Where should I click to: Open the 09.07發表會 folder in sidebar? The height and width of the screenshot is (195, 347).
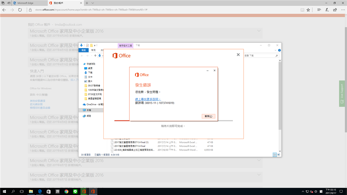coord(93,86)
